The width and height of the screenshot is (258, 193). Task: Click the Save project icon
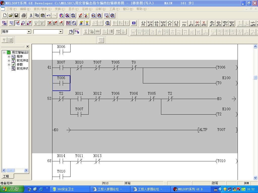click(16, 15)
